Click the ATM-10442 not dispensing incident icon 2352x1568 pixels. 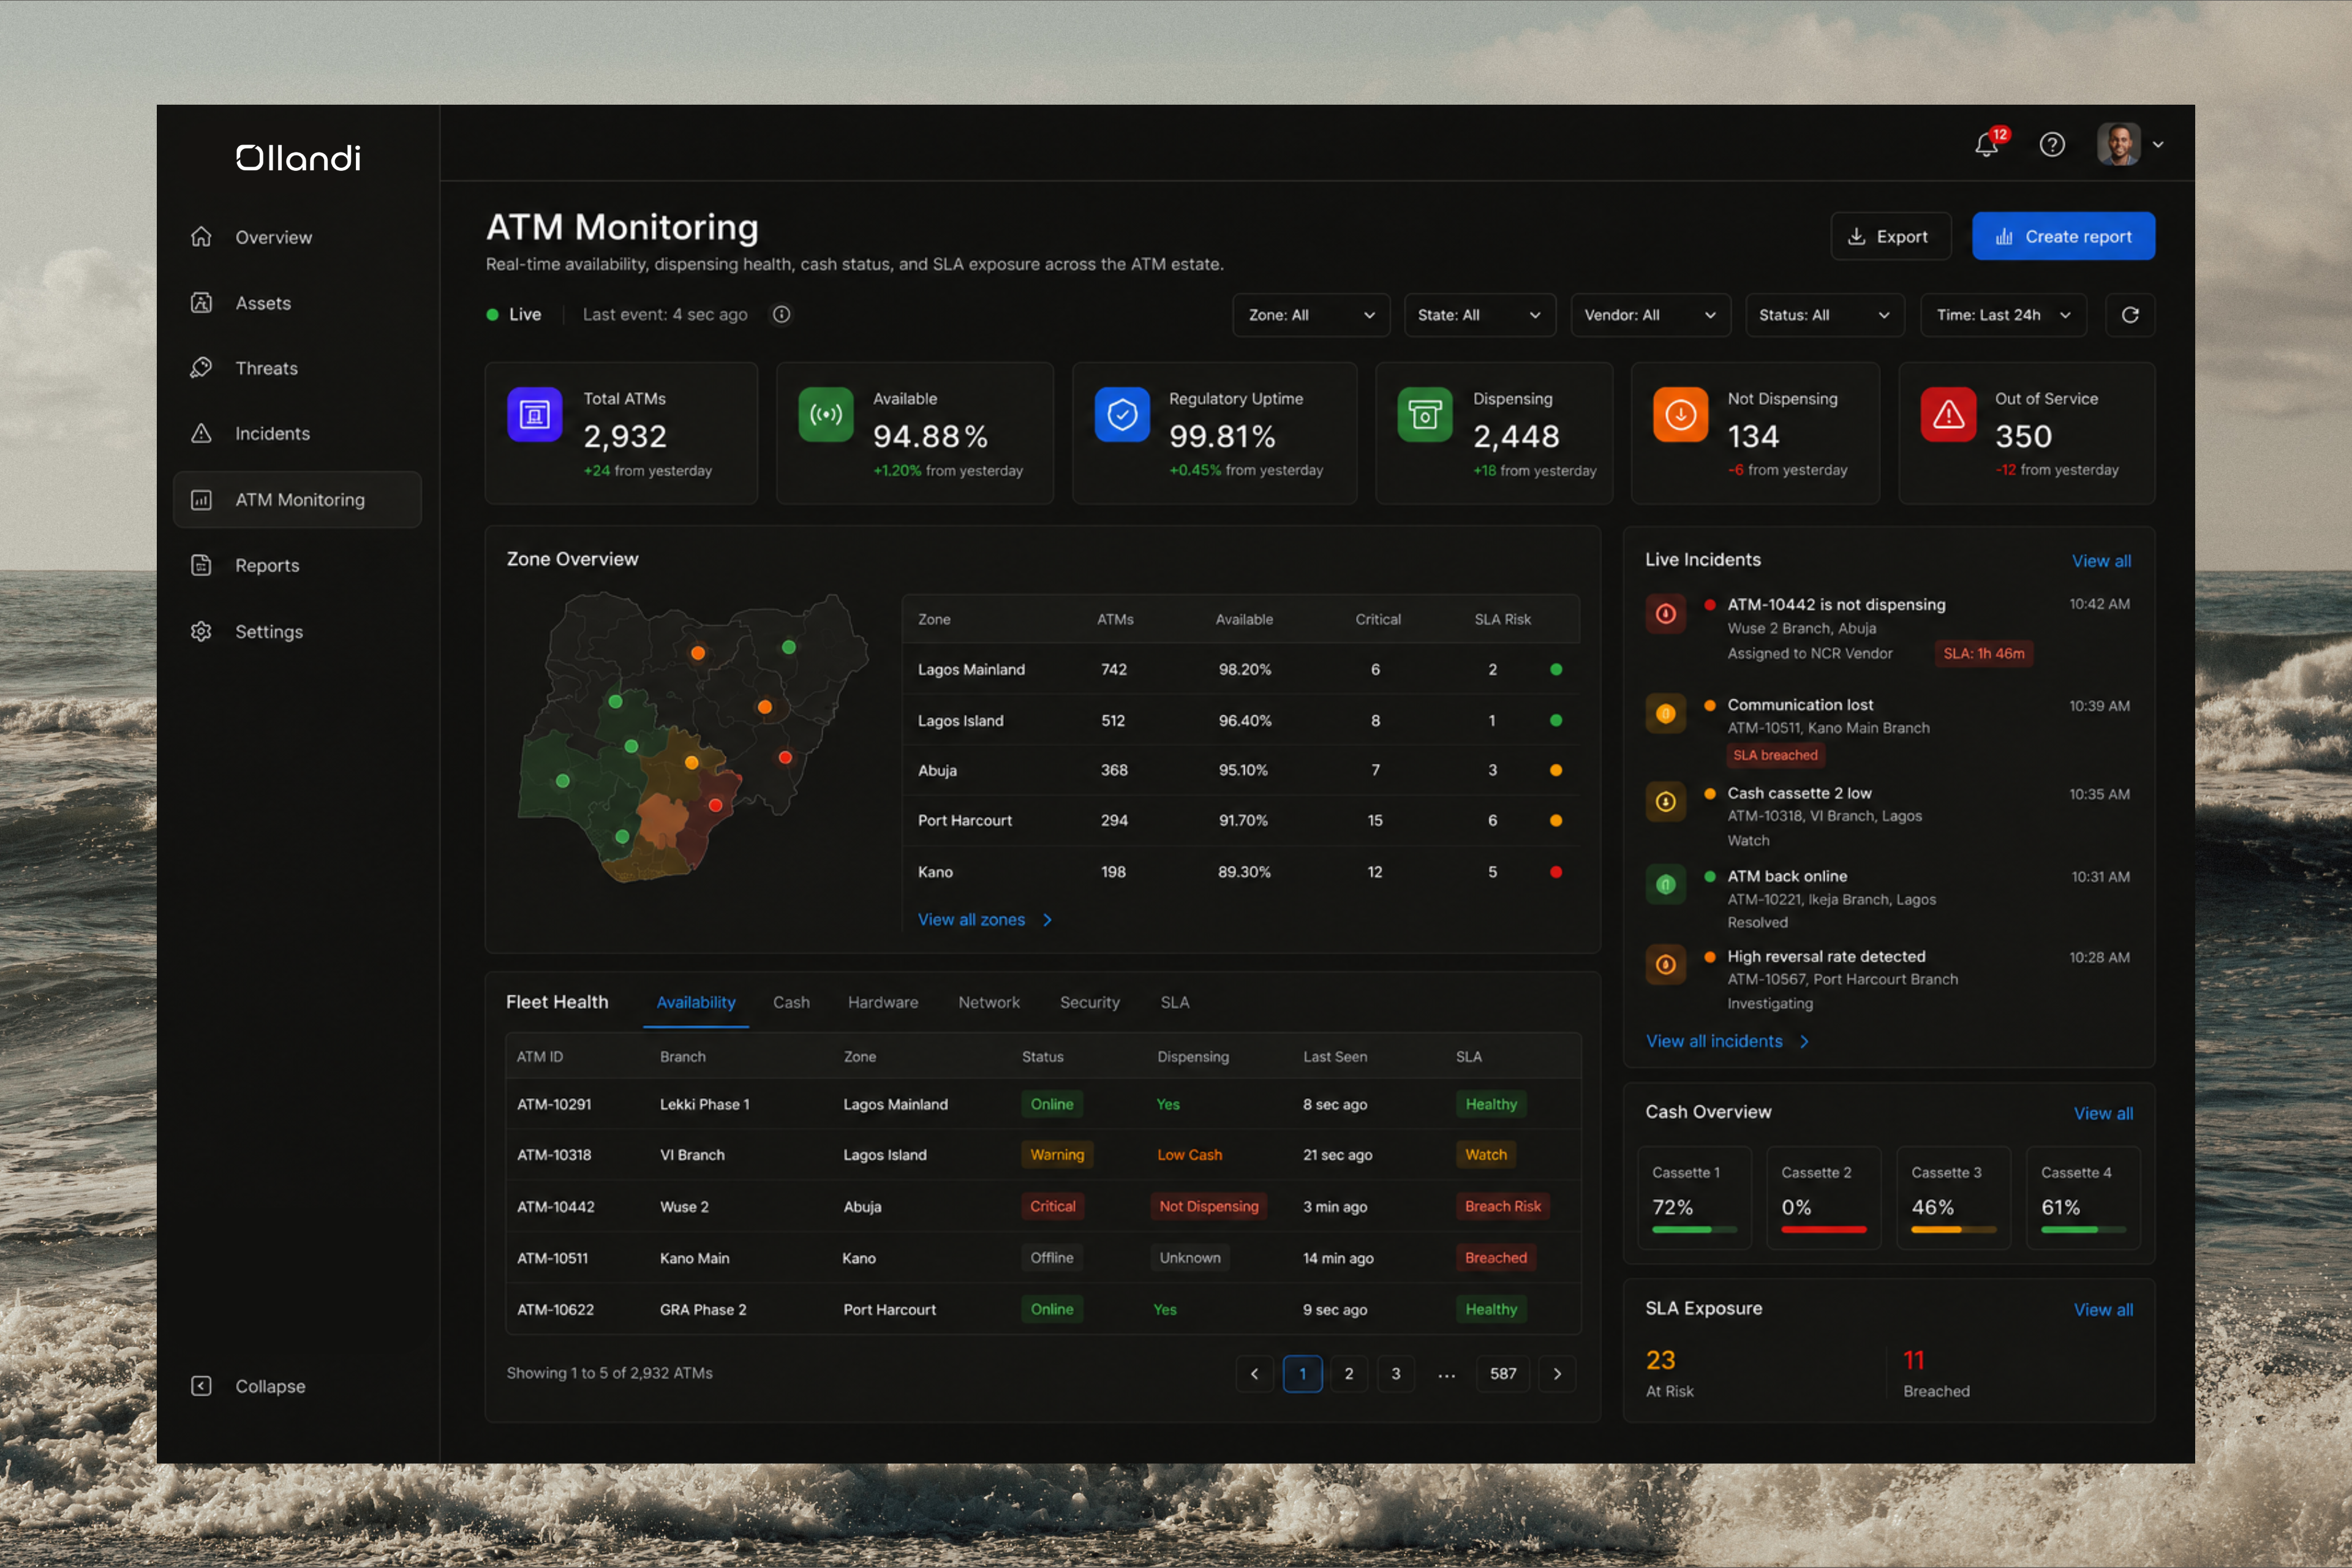click(x=1666, y=613)
